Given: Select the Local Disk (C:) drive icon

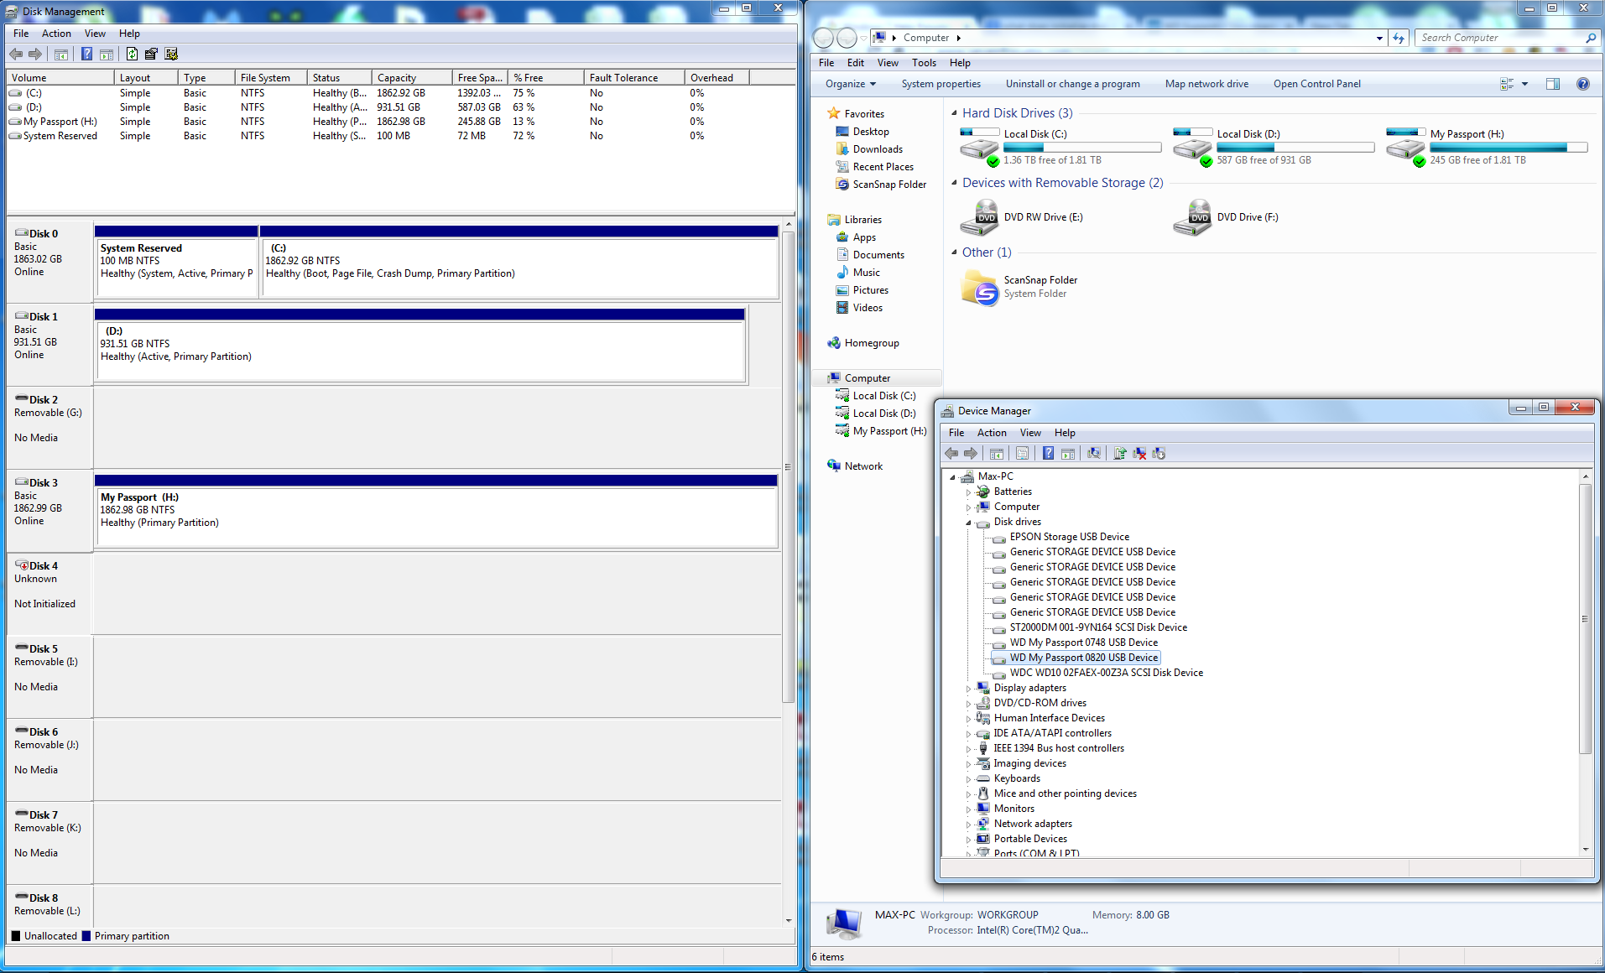Looking at the screenshot, I should click(979, 148).
